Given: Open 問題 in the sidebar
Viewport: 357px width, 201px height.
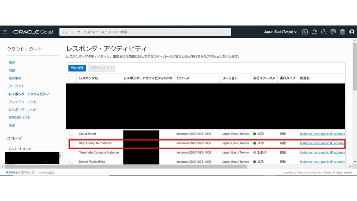Looking at the screenshot, I should pyautogui.click(x=12, y=70).
